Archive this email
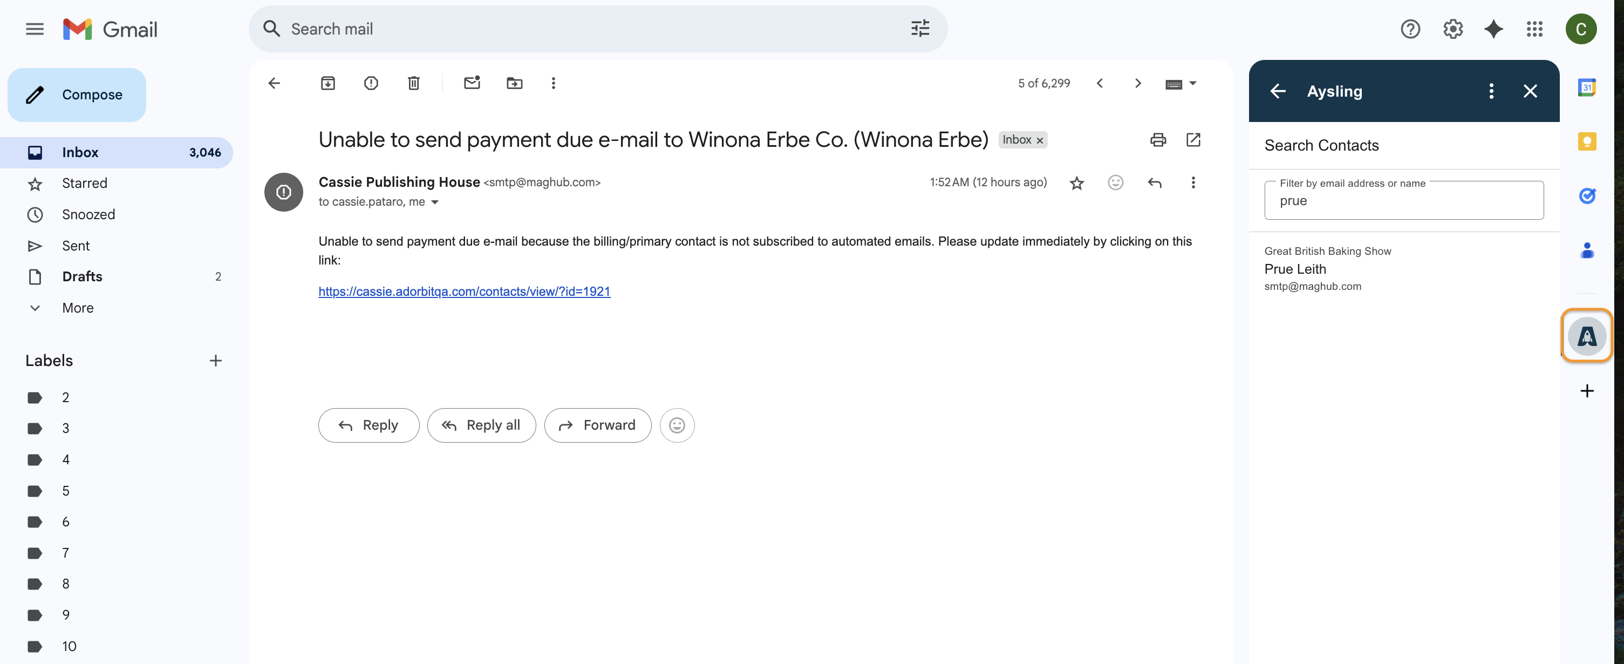The height and width of the screenshot is (664, 1624). point(328,83)
